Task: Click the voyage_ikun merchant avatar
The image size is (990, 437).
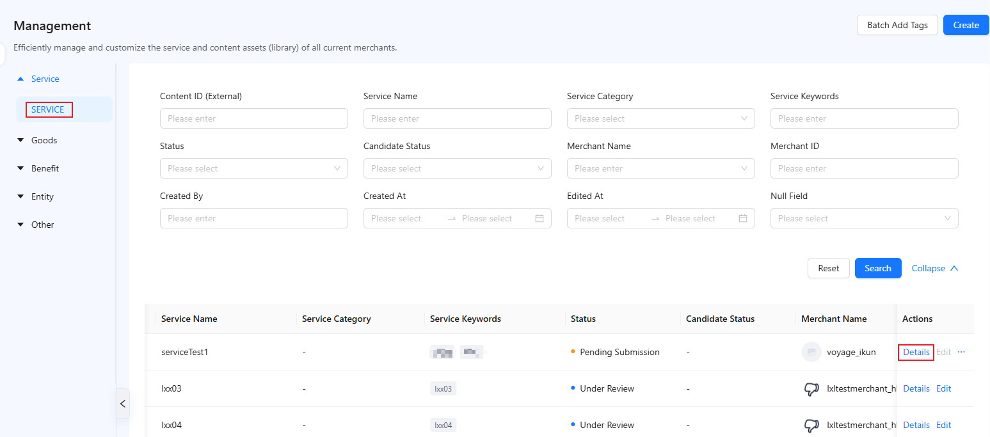Action: click(811, 352)
